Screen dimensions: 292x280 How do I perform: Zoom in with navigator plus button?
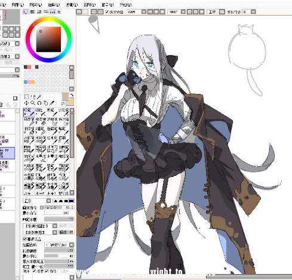coord(11,29)
